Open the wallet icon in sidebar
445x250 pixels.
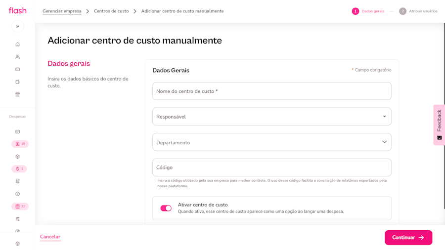pos(18,82)
